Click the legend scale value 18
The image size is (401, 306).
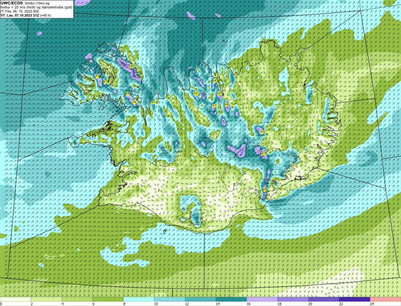tap(279, 304)
